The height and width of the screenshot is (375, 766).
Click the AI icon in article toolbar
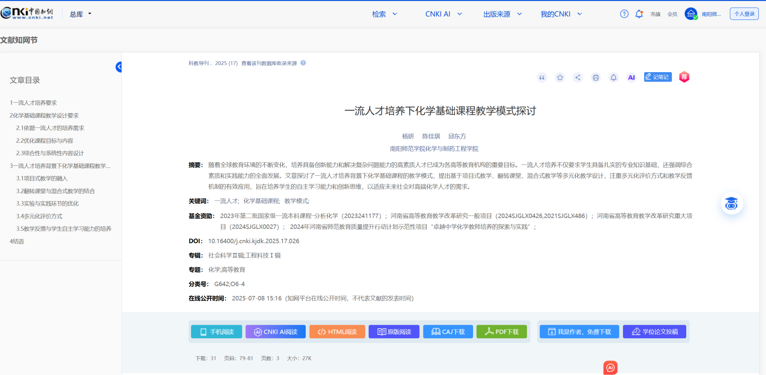(631, 78)
